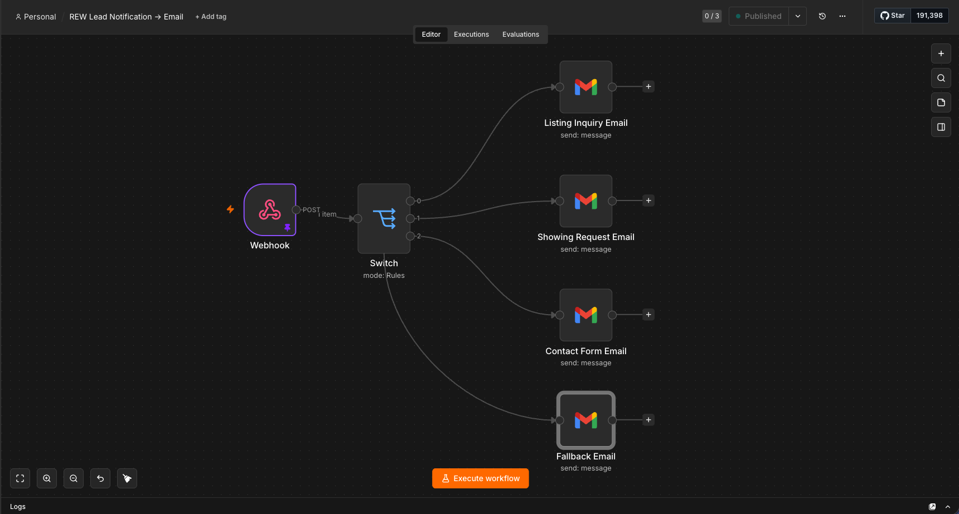Add node after Showing Request Email
The height and width of the screenshot is (514, 959).
(x=648, y=200)
